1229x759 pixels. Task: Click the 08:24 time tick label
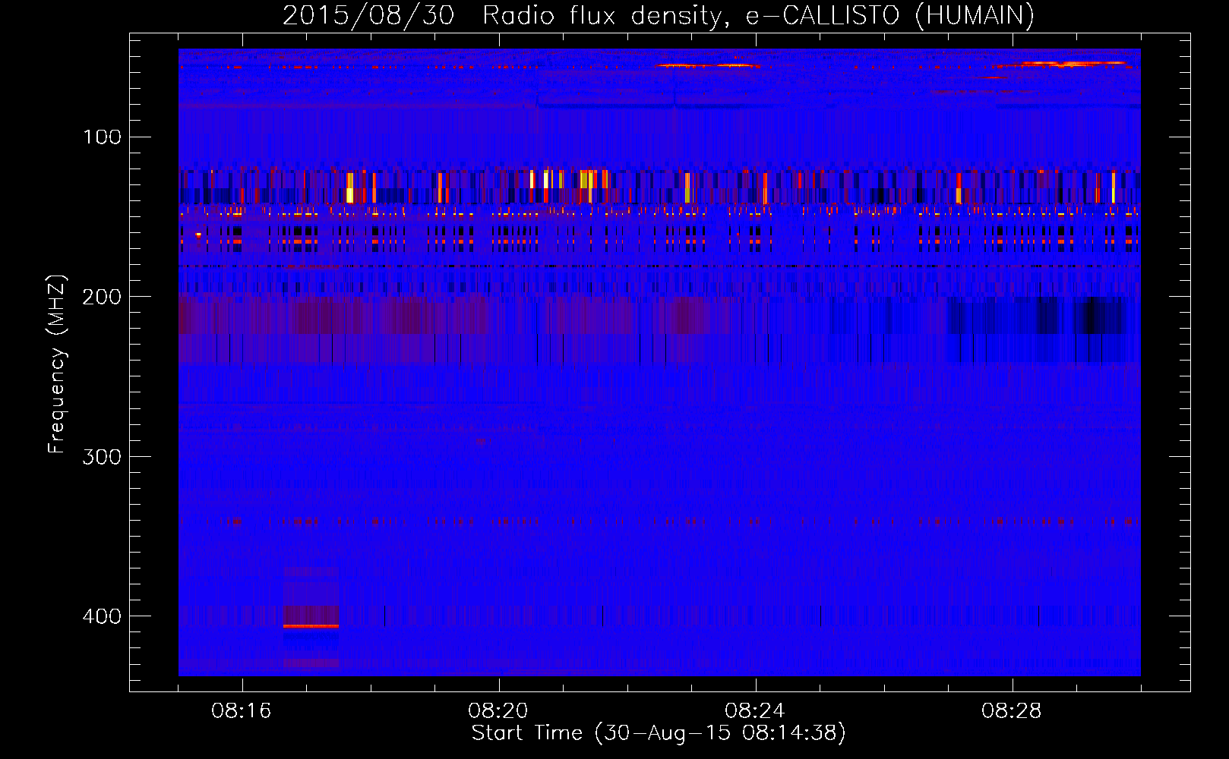point(755,711)
